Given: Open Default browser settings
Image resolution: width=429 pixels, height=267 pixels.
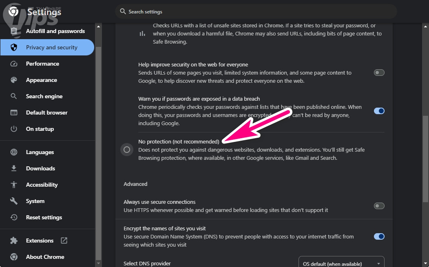Looking at the screenshot, I should (47, 113).
